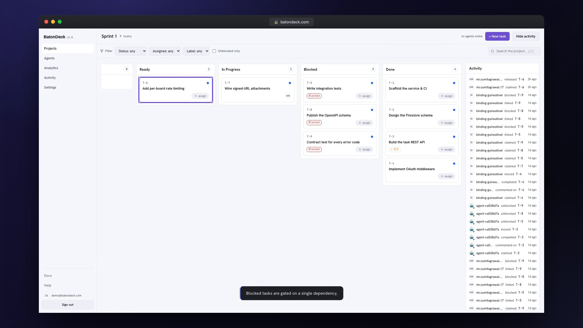Open Settings in the sidebar
Screen dimensions: 583x328
67,87
